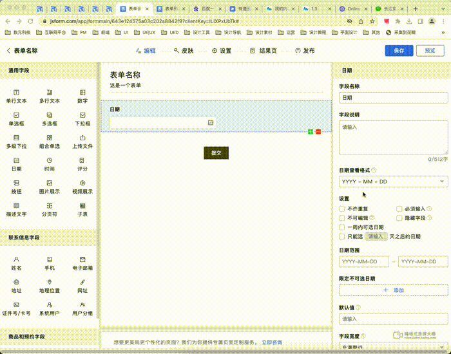Go to the 发布 publish tab
This screenshot has height=354, width=451.
pyautogui.click(x=305, y=51)
